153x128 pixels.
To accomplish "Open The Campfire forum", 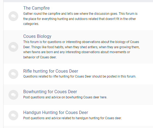I will pyautogui.click(x=36, y=8).
